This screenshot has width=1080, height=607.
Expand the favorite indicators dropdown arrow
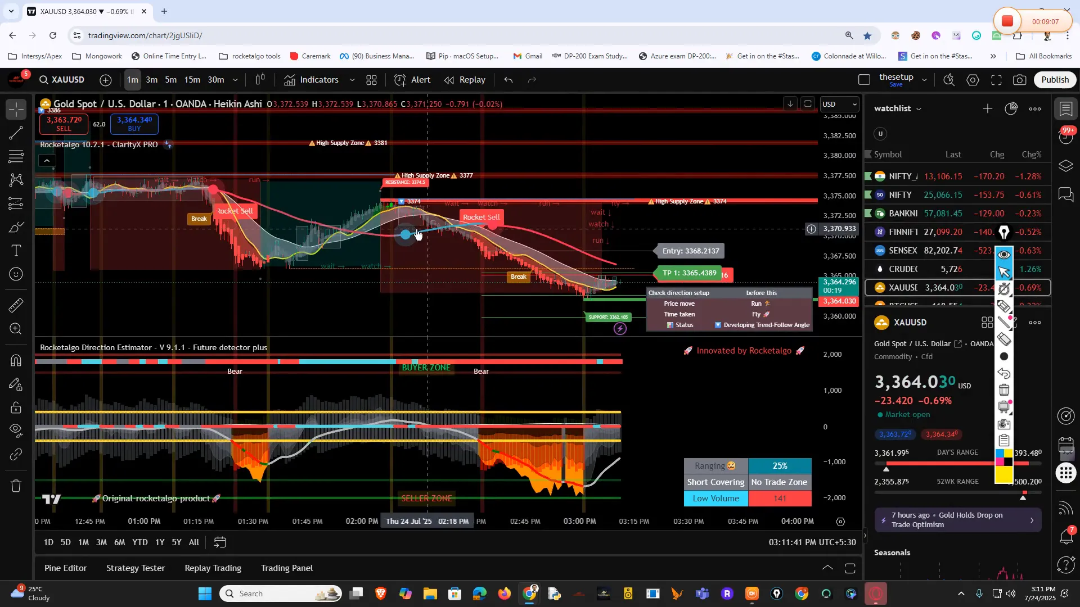(x=352, y=80)
